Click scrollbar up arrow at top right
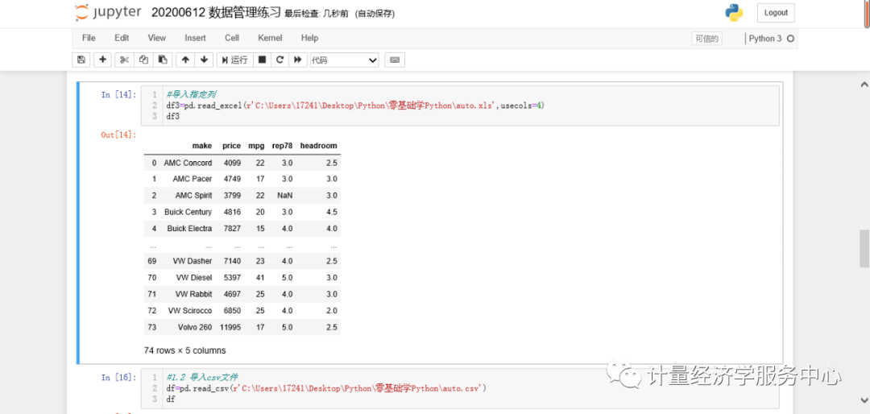 [x=864, y=85]
